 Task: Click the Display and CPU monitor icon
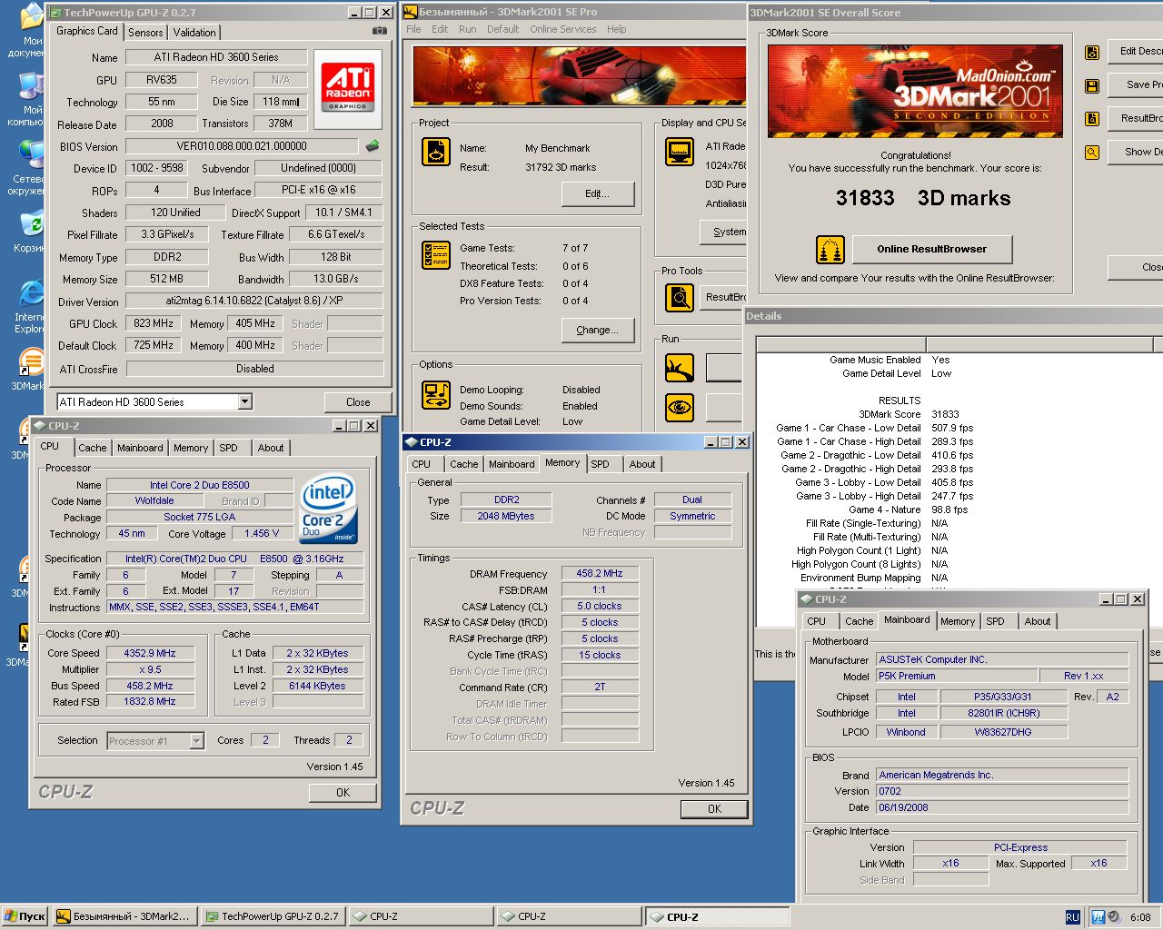[680, 152]
